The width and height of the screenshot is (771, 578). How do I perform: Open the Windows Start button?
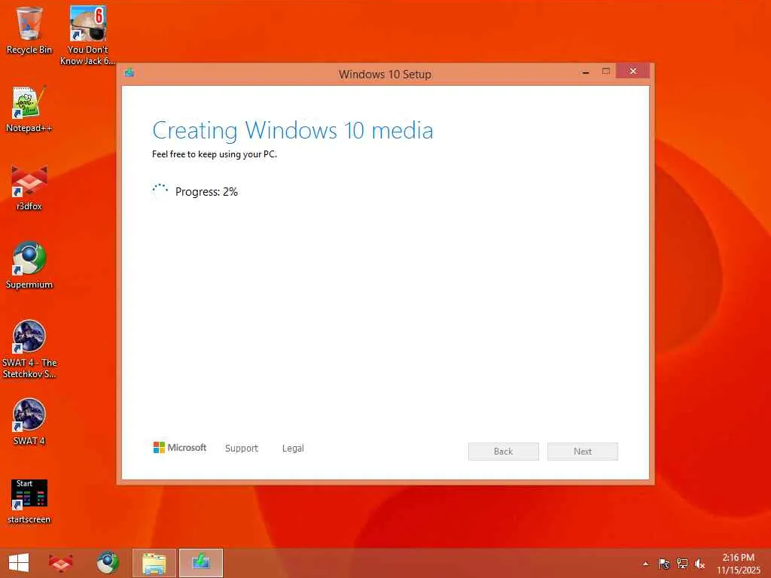pyautogui.click(x=19, y=563)
